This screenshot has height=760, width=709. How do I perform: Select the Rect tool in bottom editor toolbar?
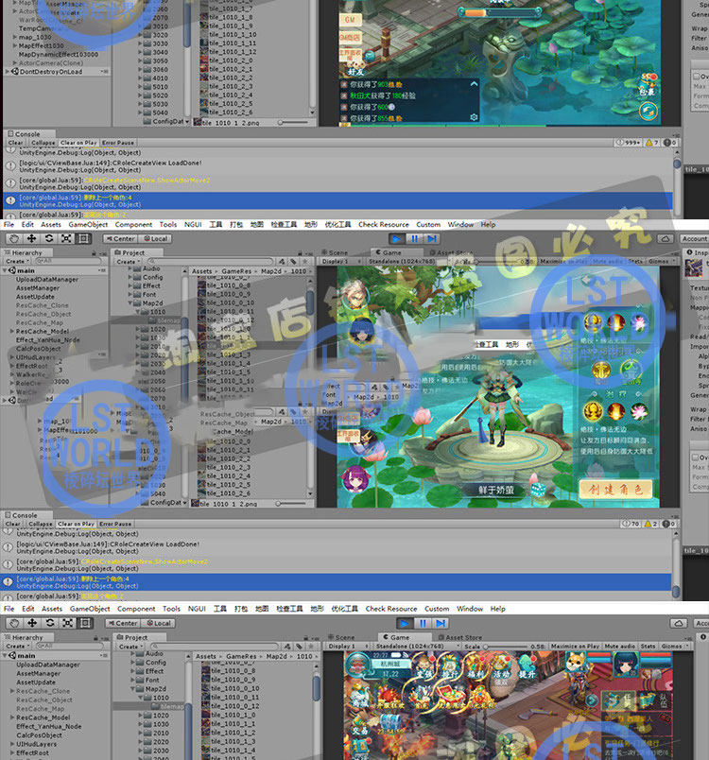tap(85, 623)
